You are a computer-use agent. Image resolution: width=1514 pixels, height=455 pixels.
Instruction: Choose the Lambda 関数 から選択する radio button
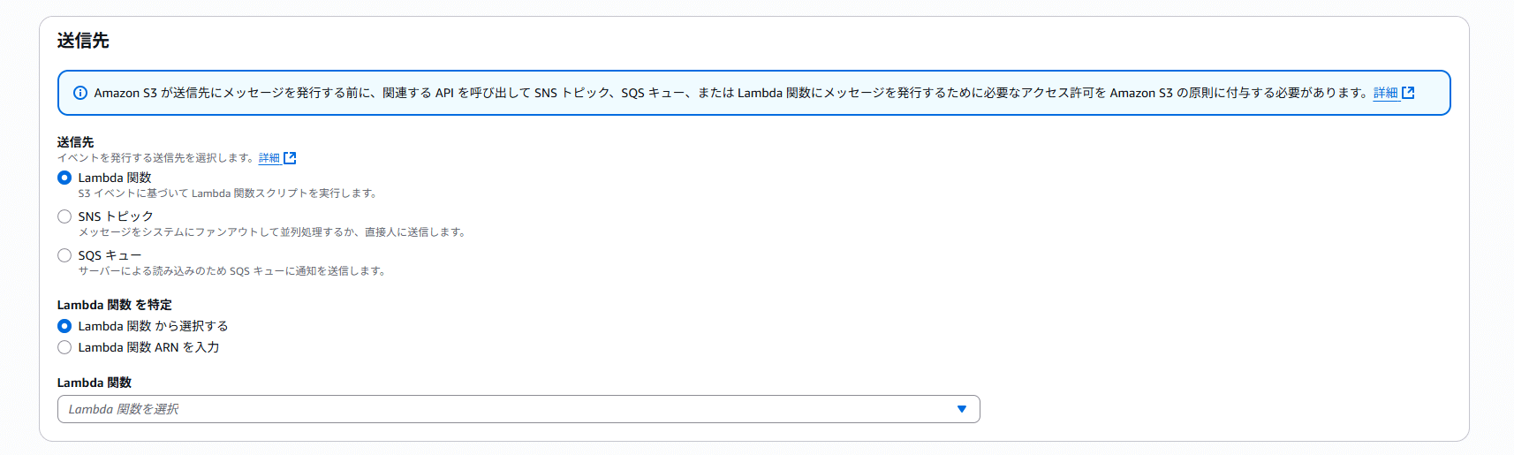[64, 326]
